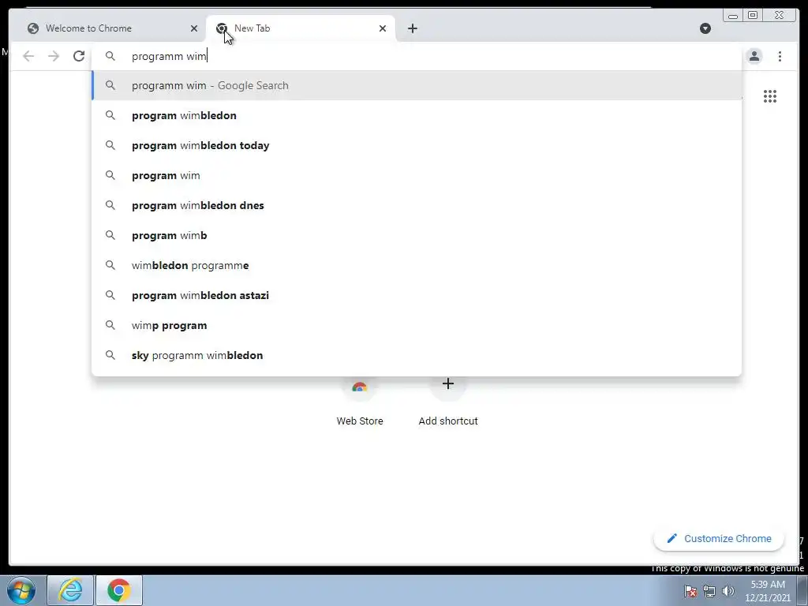Click the taskbar clock showing 5:39 AM
The image size is (808, 606).
tap(768, 591)
